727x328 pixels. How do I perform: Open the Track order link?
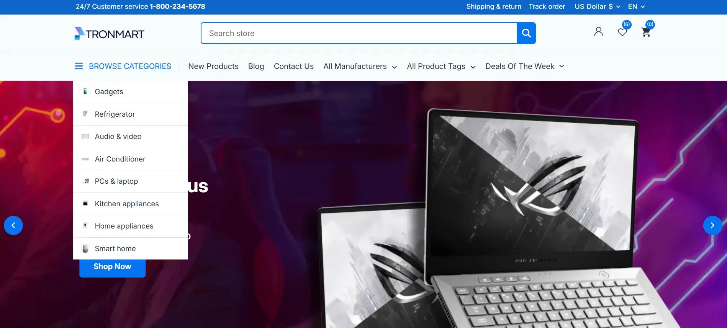[x=547, y=7]
